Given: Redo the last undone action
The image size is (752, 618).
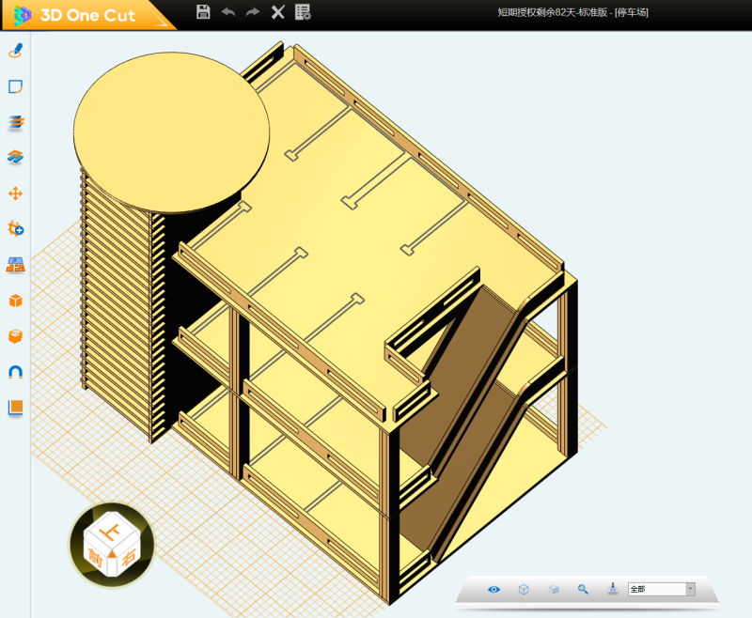Looking at the screenshot, I should pos(253,12).
